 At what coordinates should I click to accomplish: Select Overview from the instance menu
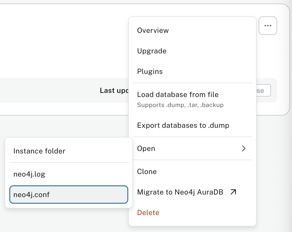[x=153, y=30]
